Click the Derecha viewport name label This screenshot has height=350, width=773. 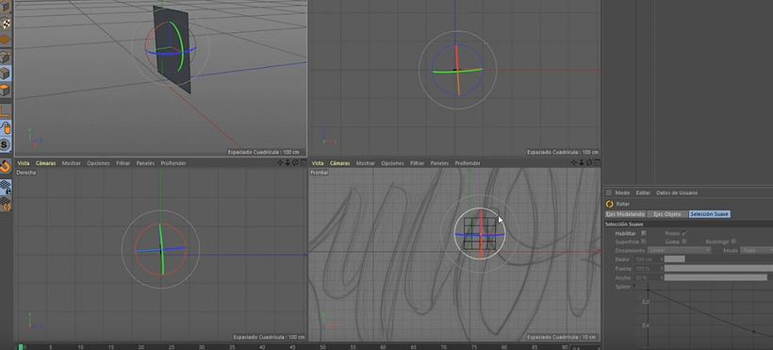26,173
